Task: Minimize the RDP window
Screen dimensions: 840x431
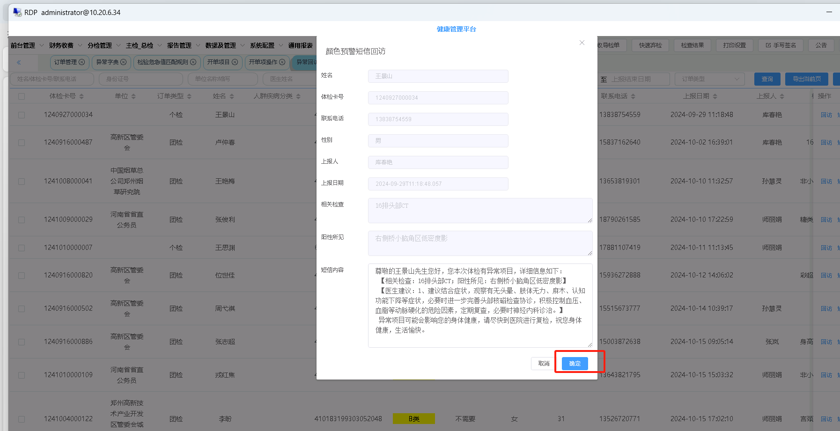Action: (x=829, y=12)
